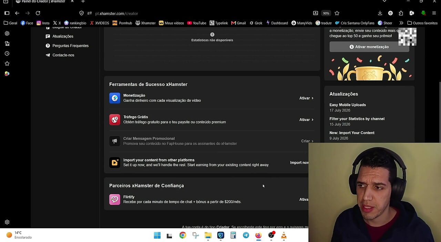Image resolution: width=441 pixels, height=242 pixels.
Task: Click the Estatísticas não disponíveis info icon
Action: pyautogui.click(x=212, y=34)
